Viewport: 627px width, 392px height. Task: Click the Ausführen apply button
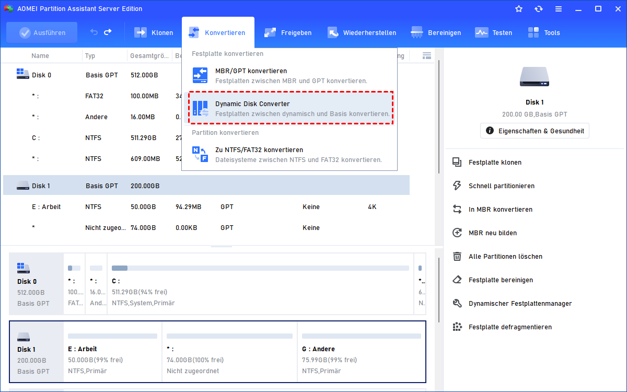pyautogui.click(x=42, y=32)
